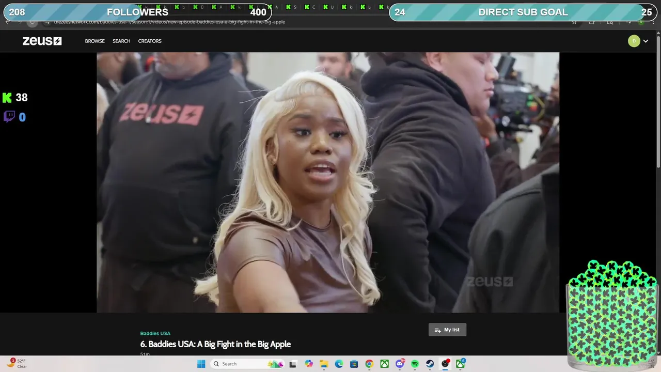Click the FOLLOWERS goal progress bar
The image size is (661, 372).
[x=137, y=12]
